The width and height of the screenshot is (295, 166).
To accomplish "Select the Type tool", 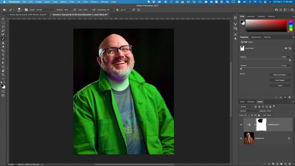I will [x=3, y=55].
